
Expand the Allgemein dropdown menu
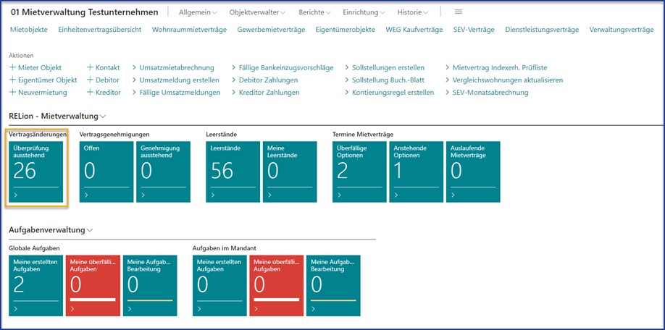(196, 12)
